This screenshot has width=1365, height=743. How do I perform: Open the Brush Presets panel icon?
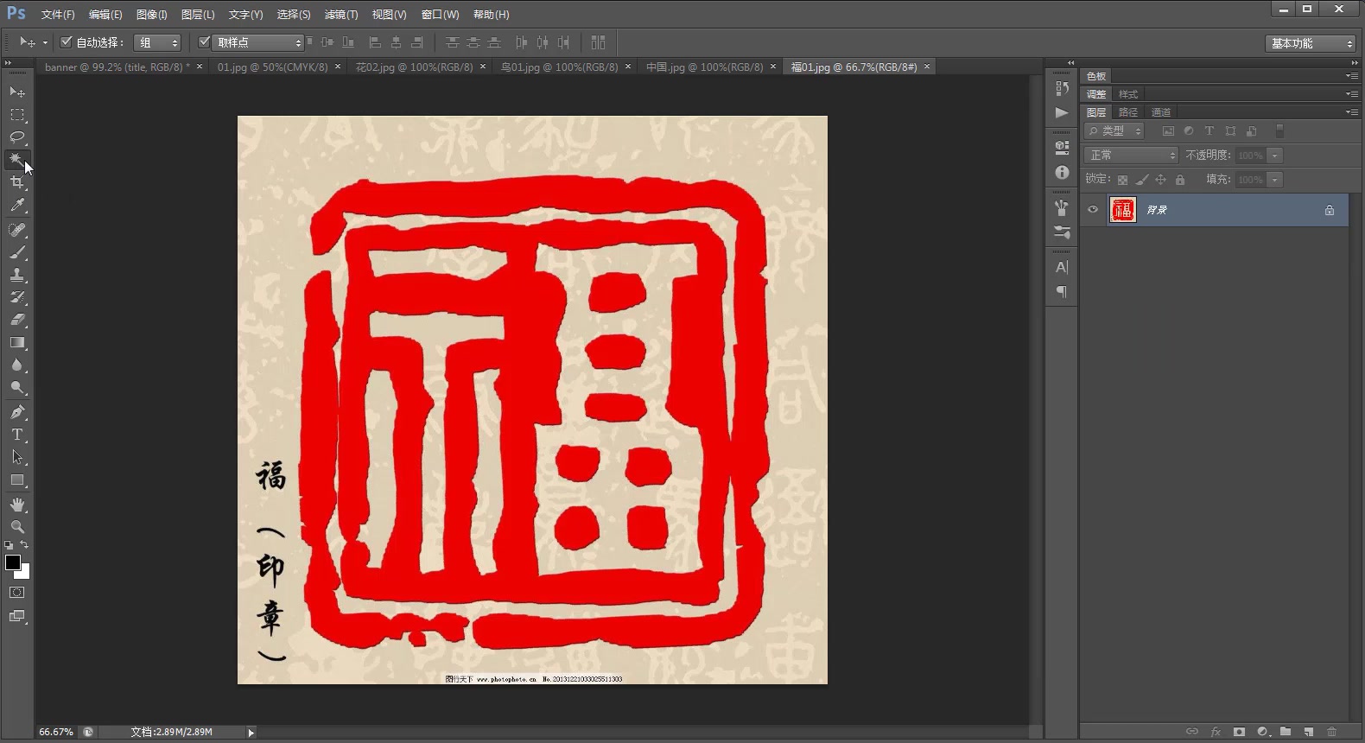1062,232
